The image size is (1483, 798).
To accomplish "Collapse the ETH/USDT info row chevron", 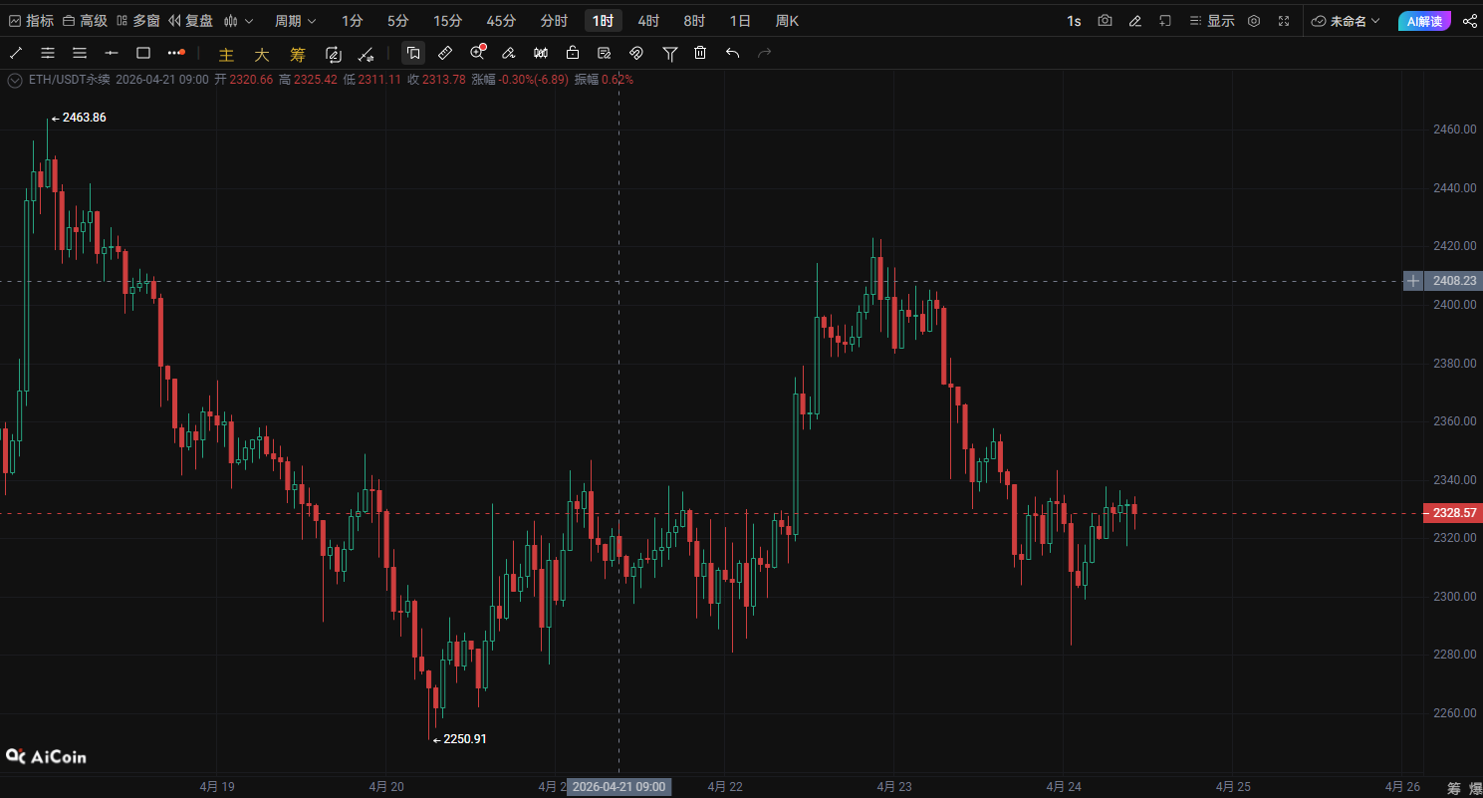I will 14,80.
